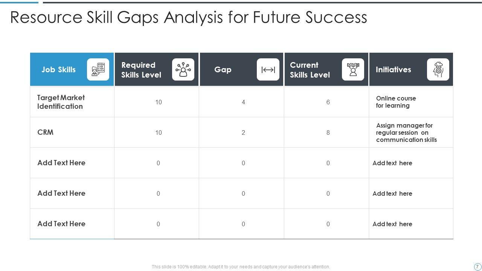Select Target Market Identification row label
The width and height of the screenshot is (482, 271).
(x=61, y=102)
